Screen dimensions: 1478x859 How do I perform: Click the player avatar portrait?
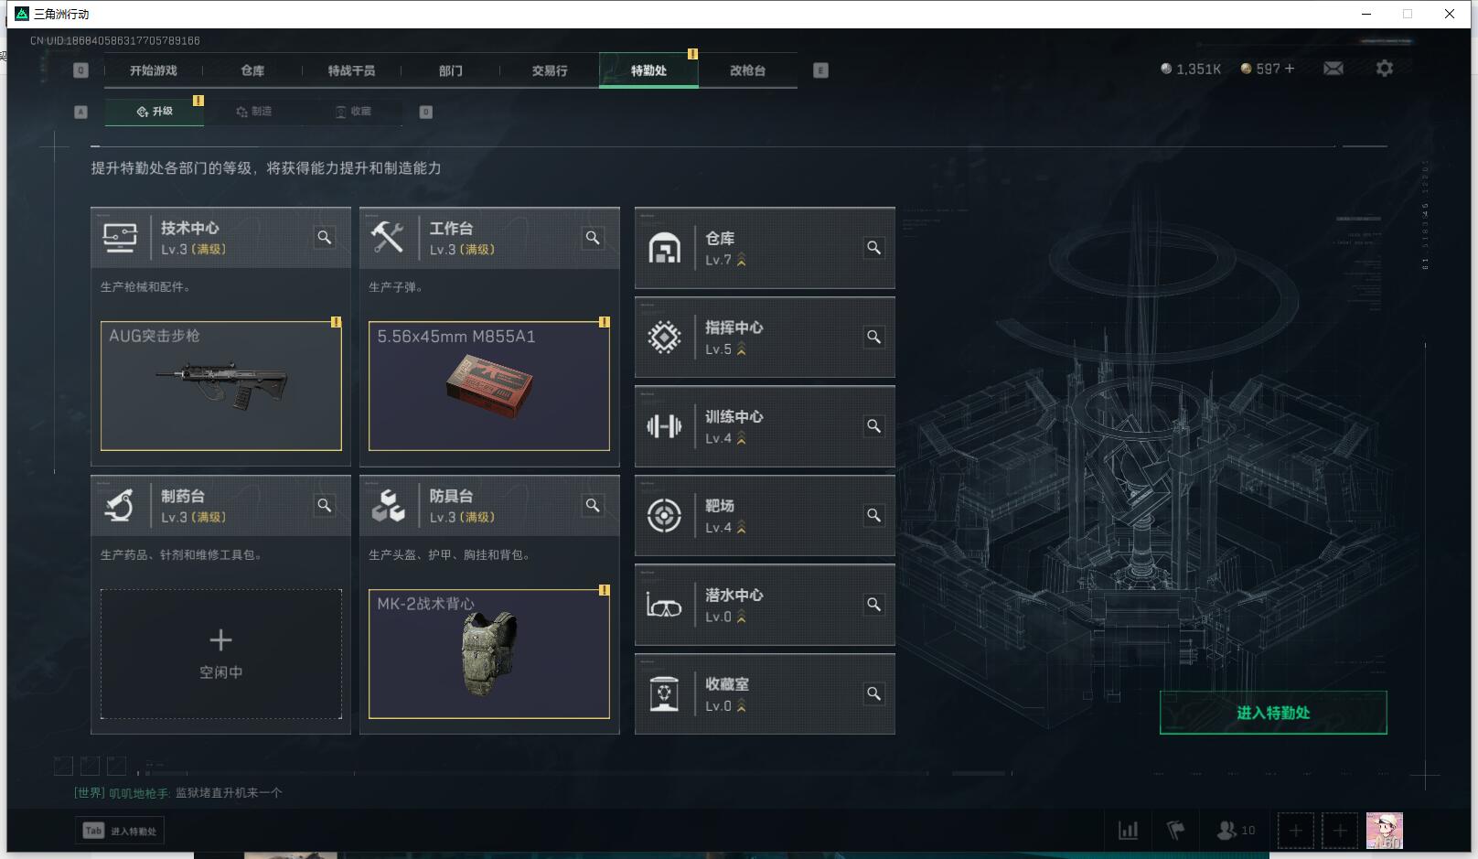[1384, 831]
